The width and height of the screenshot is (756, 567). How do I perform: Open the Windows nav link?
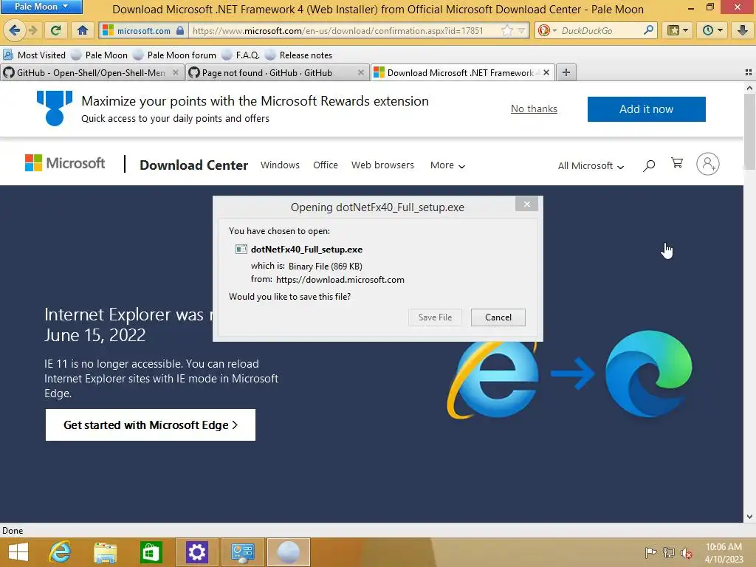click(280, 165)
